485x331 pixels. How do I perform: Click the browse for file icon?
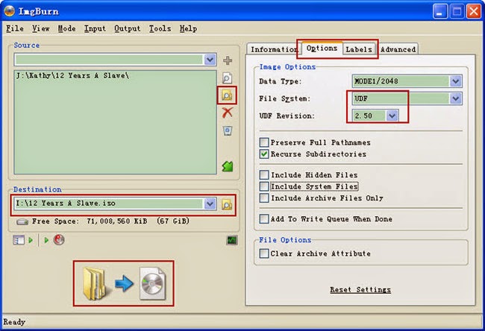point(227,78)
